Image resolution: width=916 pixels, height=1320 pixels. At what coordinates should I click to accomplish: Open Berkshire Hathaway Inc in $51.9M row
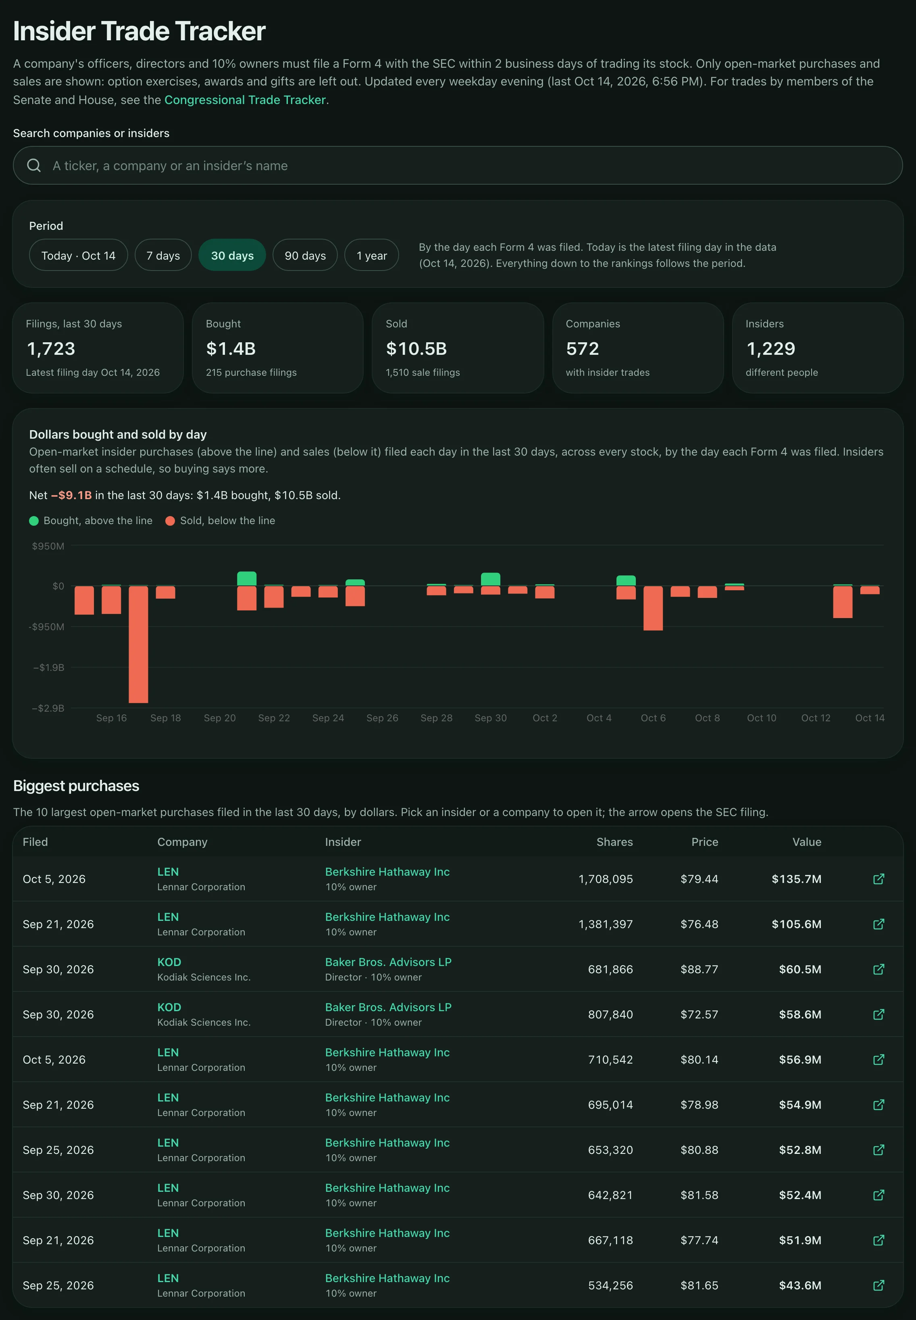point(387,1233)
